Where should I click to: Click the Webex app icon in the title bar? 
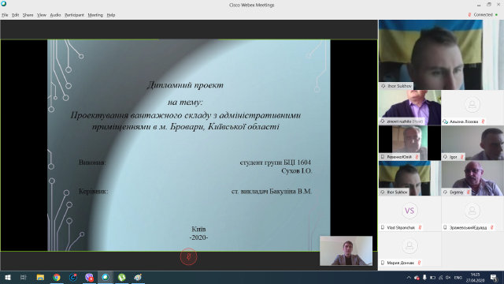(x=4, y=4)
